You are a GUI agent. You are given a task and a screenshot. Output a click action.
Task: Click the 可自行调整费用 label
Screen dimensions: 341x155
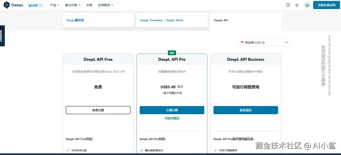click(246, 87)
